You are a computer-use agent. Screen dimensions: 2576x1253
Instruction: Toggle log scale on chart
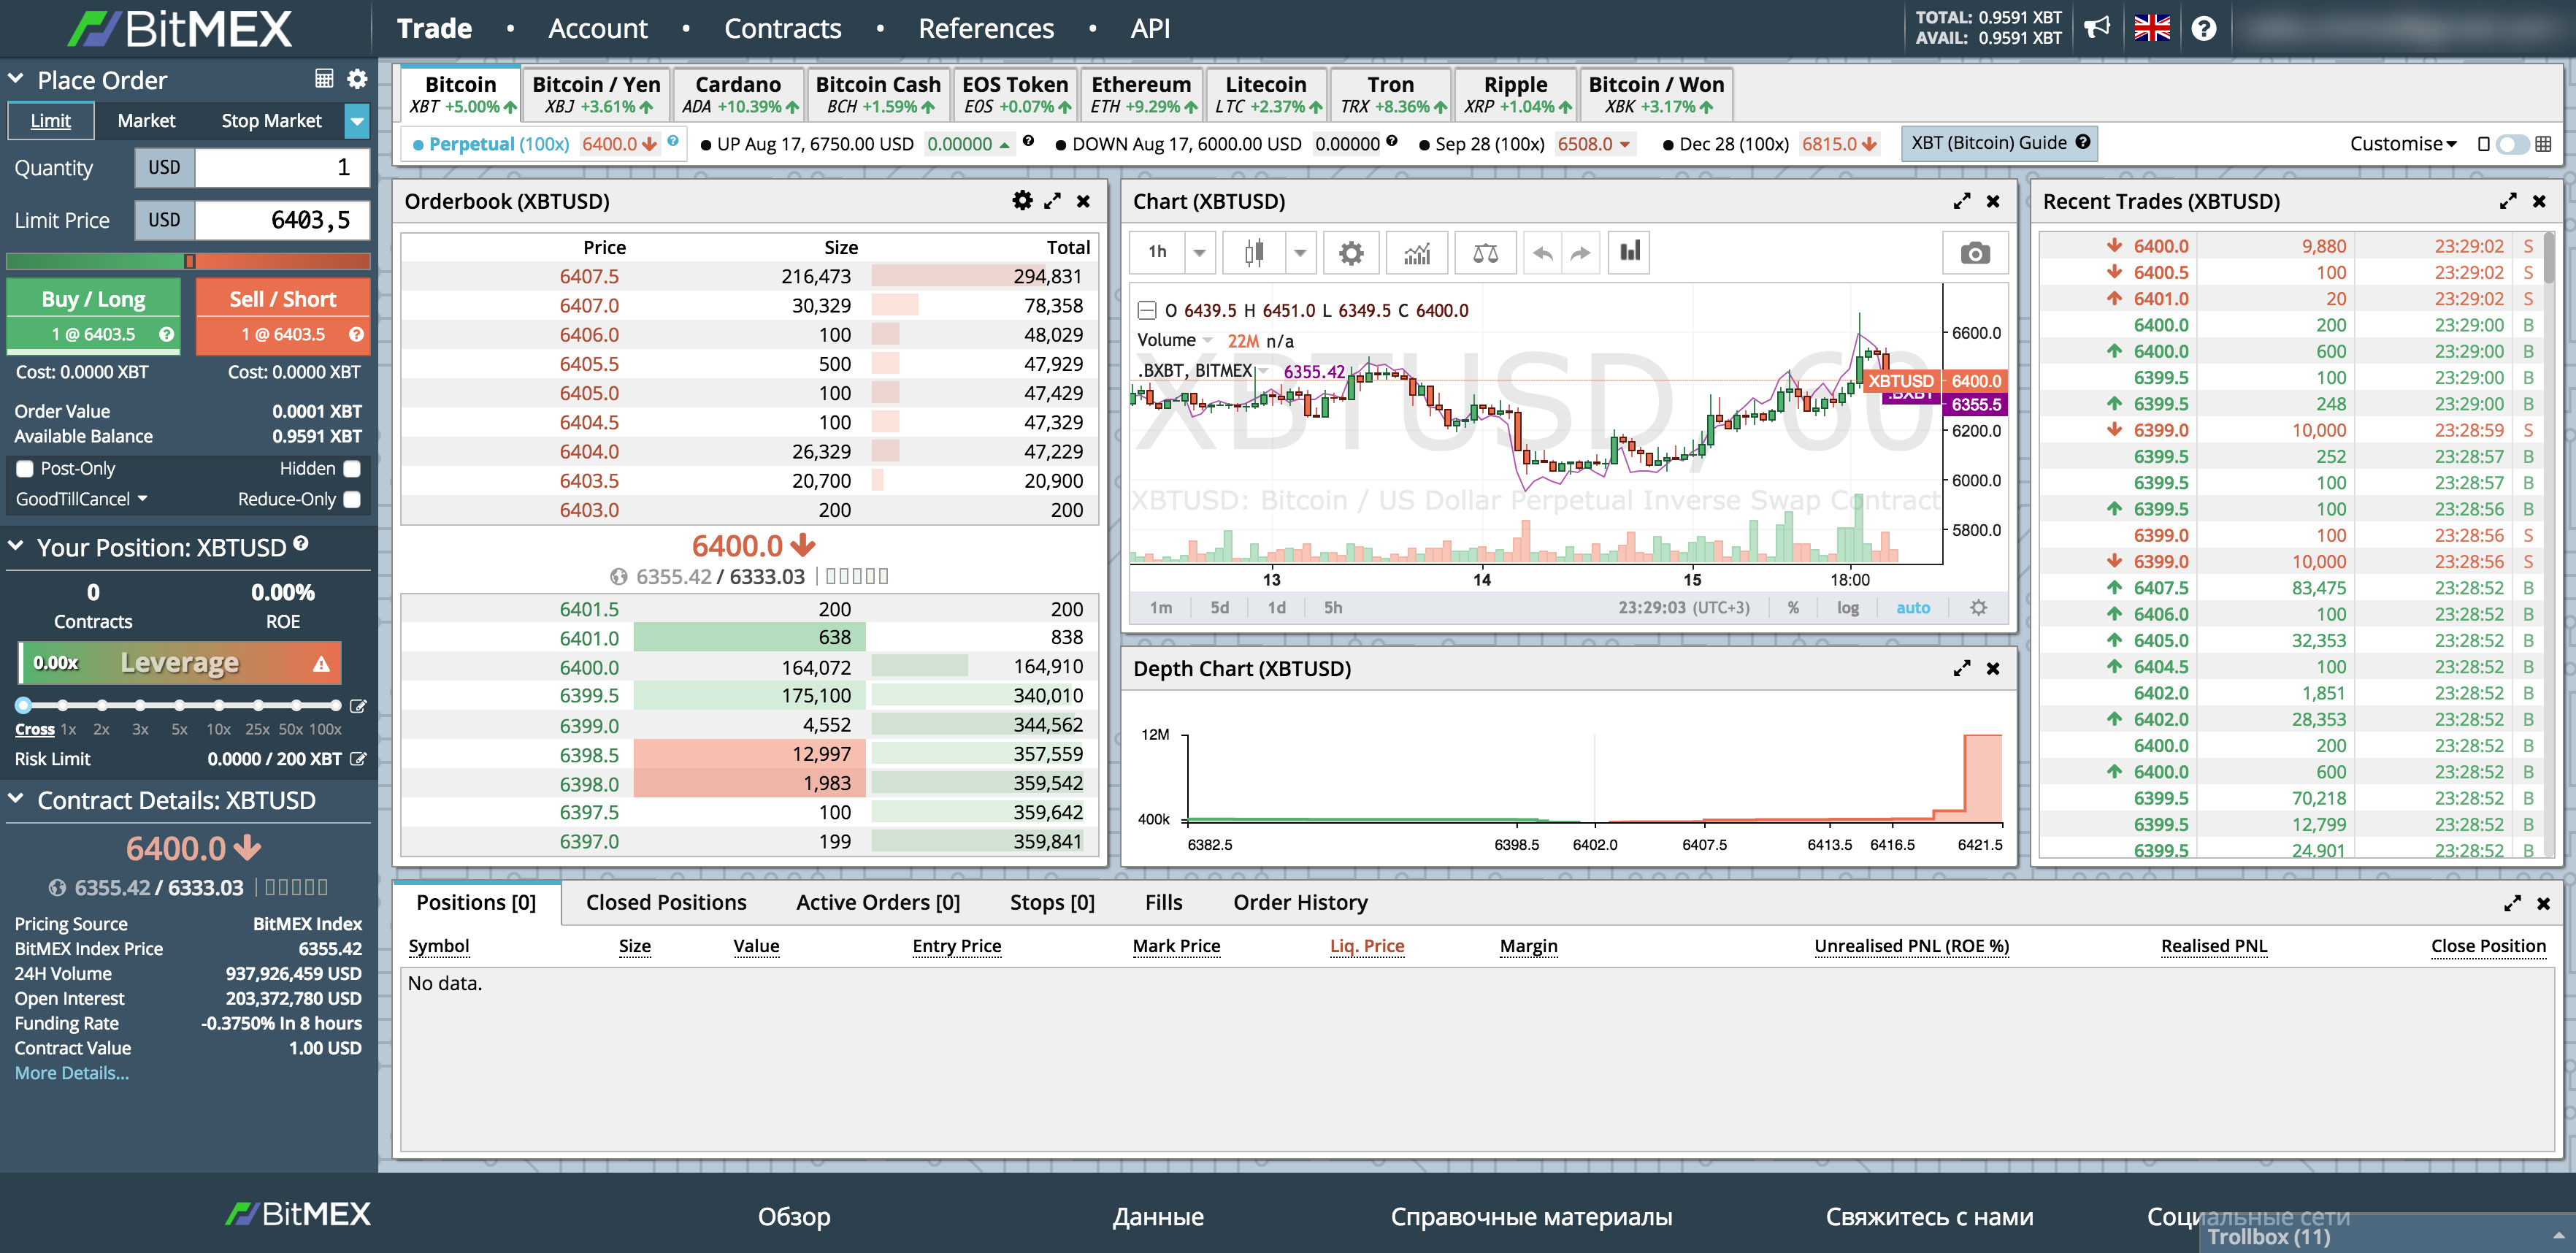tap(1847, 607)
